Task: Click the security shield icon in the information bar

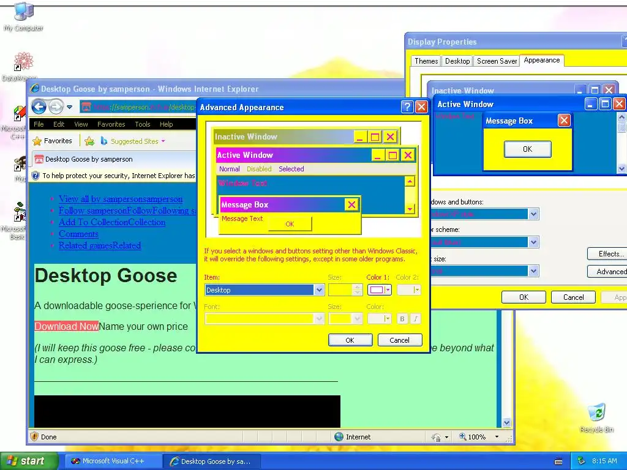Action: 36,176
